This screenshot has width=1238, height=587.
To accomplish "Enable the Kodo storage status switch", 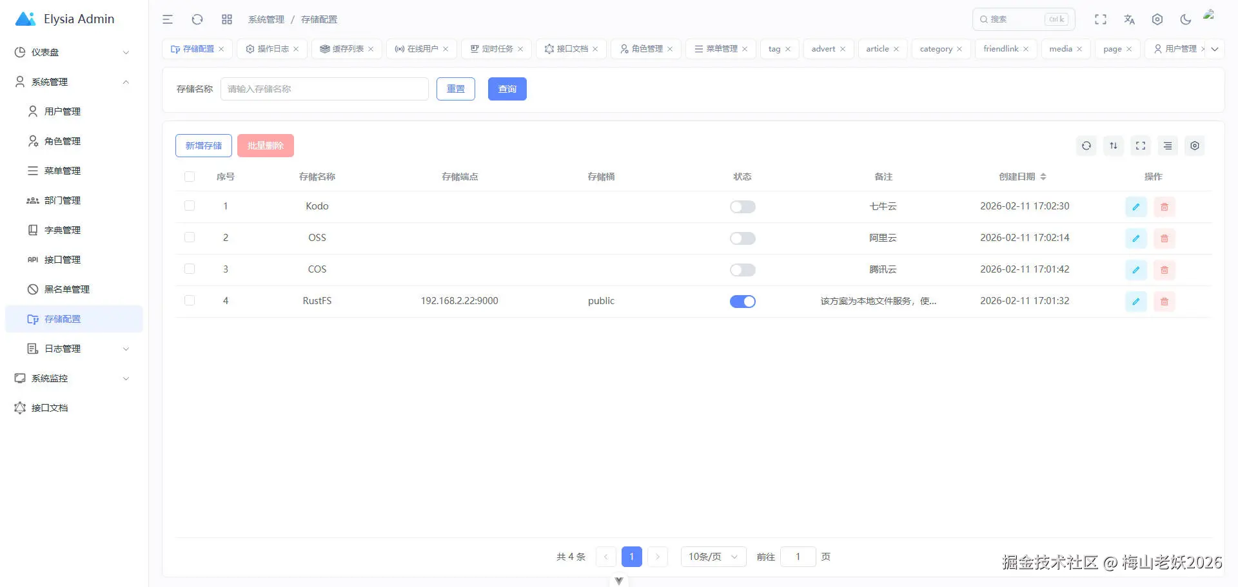I will [743, 207].
